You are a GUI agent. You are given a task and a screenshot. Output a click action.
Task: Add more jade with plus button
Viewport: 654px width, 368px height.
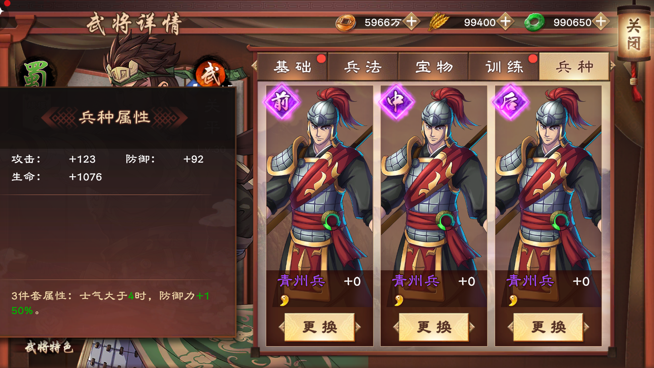tap(600, 21)
